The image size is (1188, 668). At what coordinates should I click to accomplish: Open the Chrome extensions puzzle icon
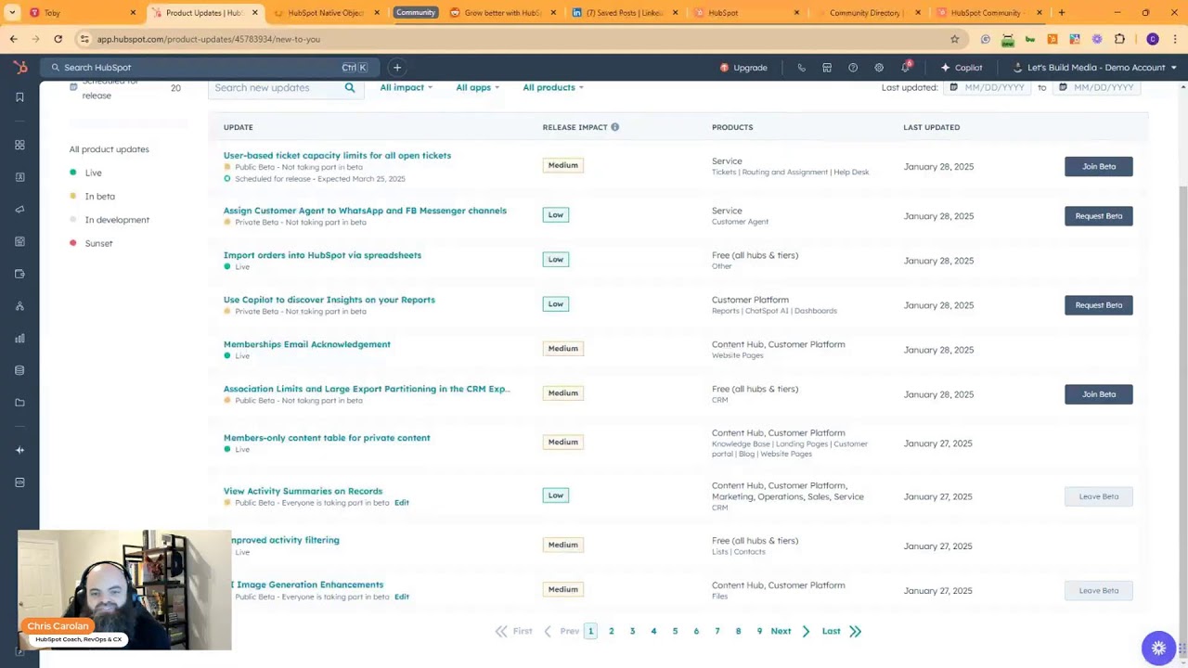[x=1119, y=39]
